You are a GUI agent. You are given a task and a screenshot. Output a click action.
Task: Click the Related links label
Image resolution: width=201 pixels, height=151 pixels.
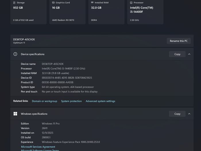point(20,101)
